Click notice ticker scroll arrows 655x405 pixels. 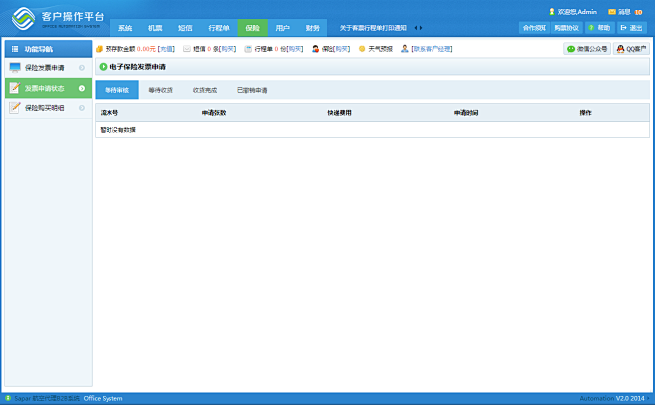point(418,28)
